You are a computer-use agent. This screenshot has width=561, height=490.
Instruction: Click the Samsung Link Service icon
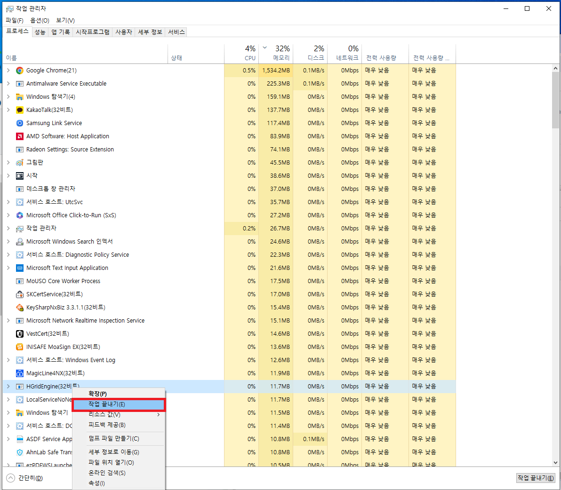(x=19, y=123)
